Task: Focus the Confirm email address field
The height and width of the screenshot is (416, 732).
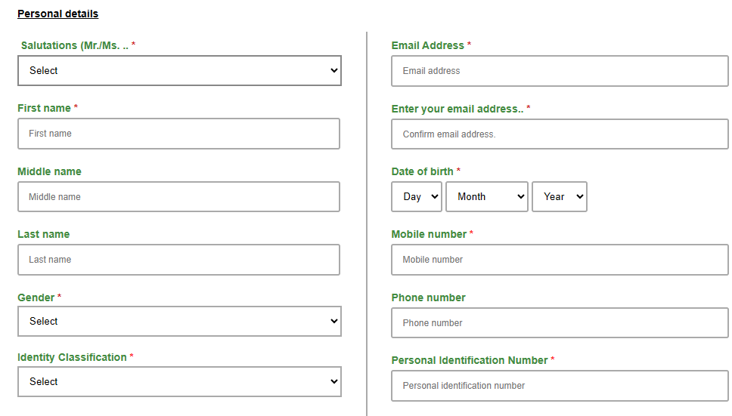Action: pyautogui.click(x=560, y=134)
